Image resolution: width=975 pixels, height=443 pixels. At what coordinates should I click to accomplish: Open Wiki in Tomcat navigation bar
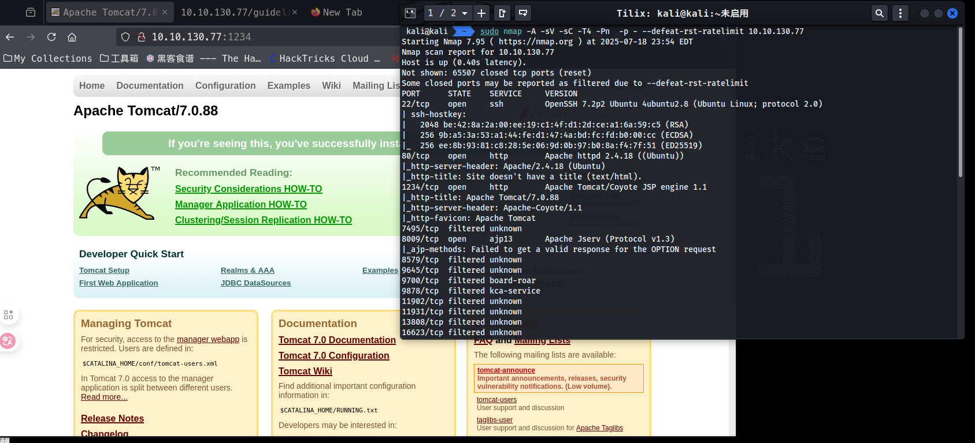point(331,85)
